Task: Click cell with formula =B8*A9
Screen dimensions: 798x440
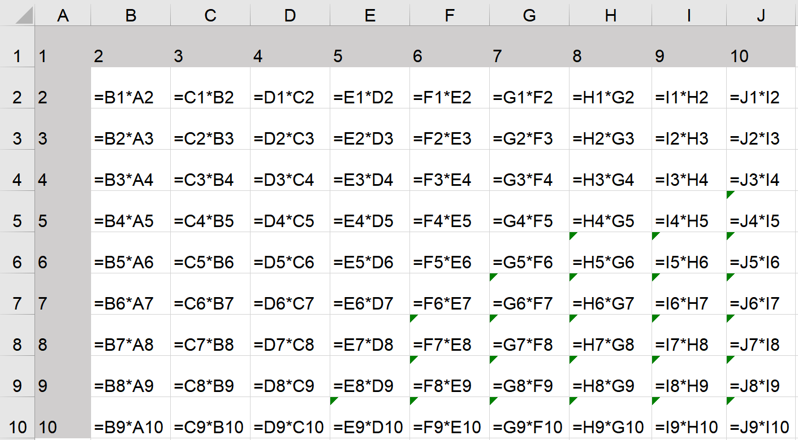Action: pos(131,376)
